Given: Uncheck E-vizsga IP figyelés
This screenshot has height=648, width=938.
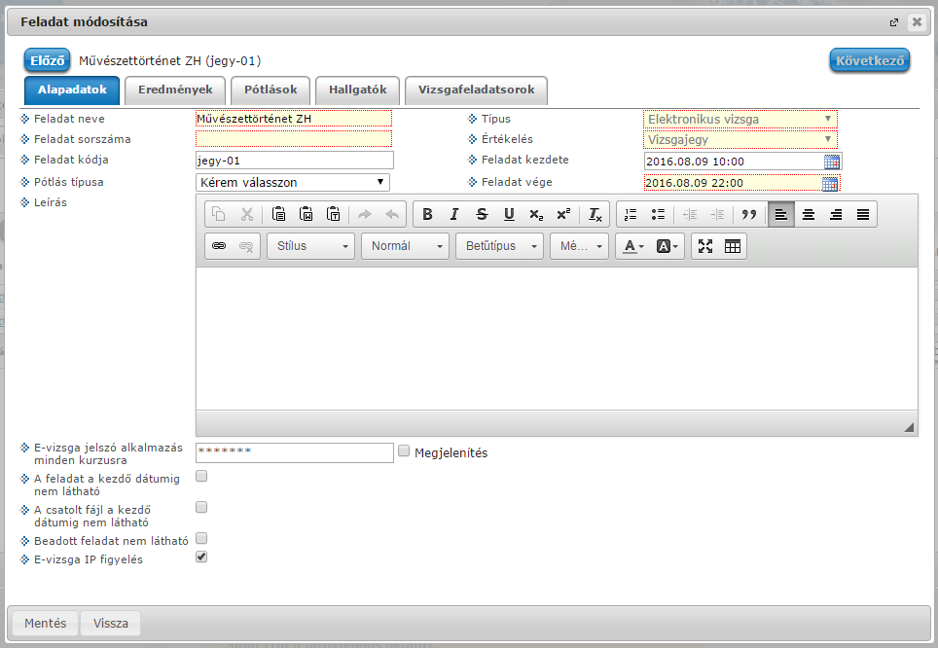Looking at the screenshot, I should coord(201,558).
